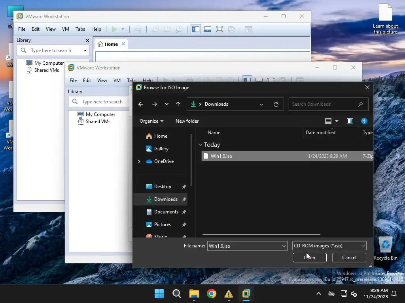Refresh the Downloads folder listing

(276, 104)
